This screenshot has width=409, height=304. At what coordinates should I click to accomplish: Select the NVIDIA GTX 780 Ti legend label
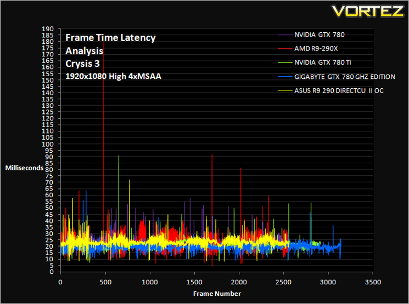323,62
